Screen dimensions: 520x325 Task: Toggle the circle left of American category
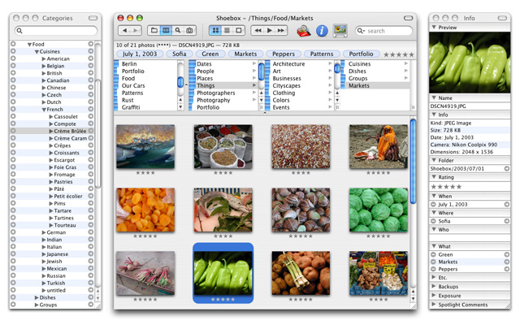[x=13, y=58]
